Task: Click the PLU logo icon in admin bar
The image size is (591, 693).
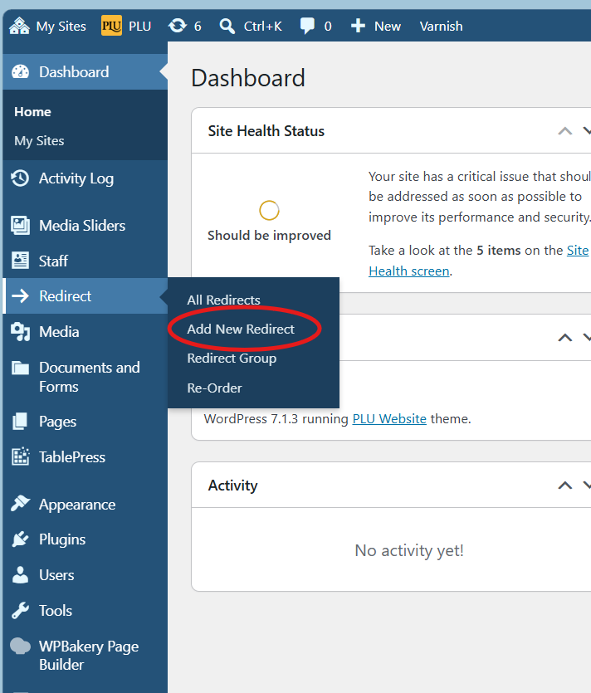Action: click(x=111, y=26)
